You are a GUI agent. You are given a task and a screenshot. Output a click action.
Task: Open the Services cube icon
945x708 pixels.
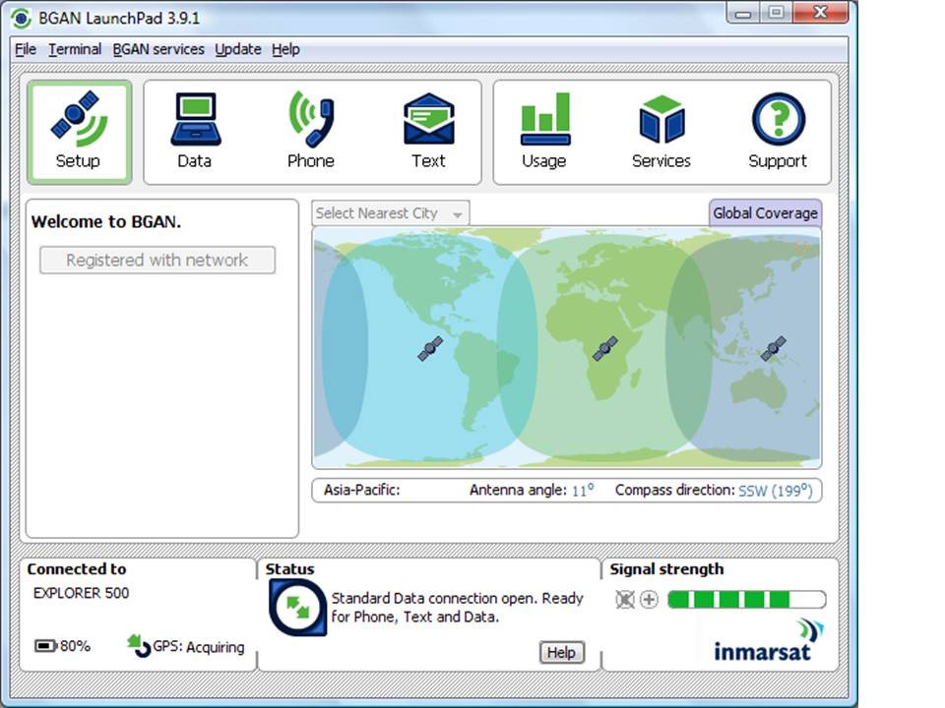[661, 119]
